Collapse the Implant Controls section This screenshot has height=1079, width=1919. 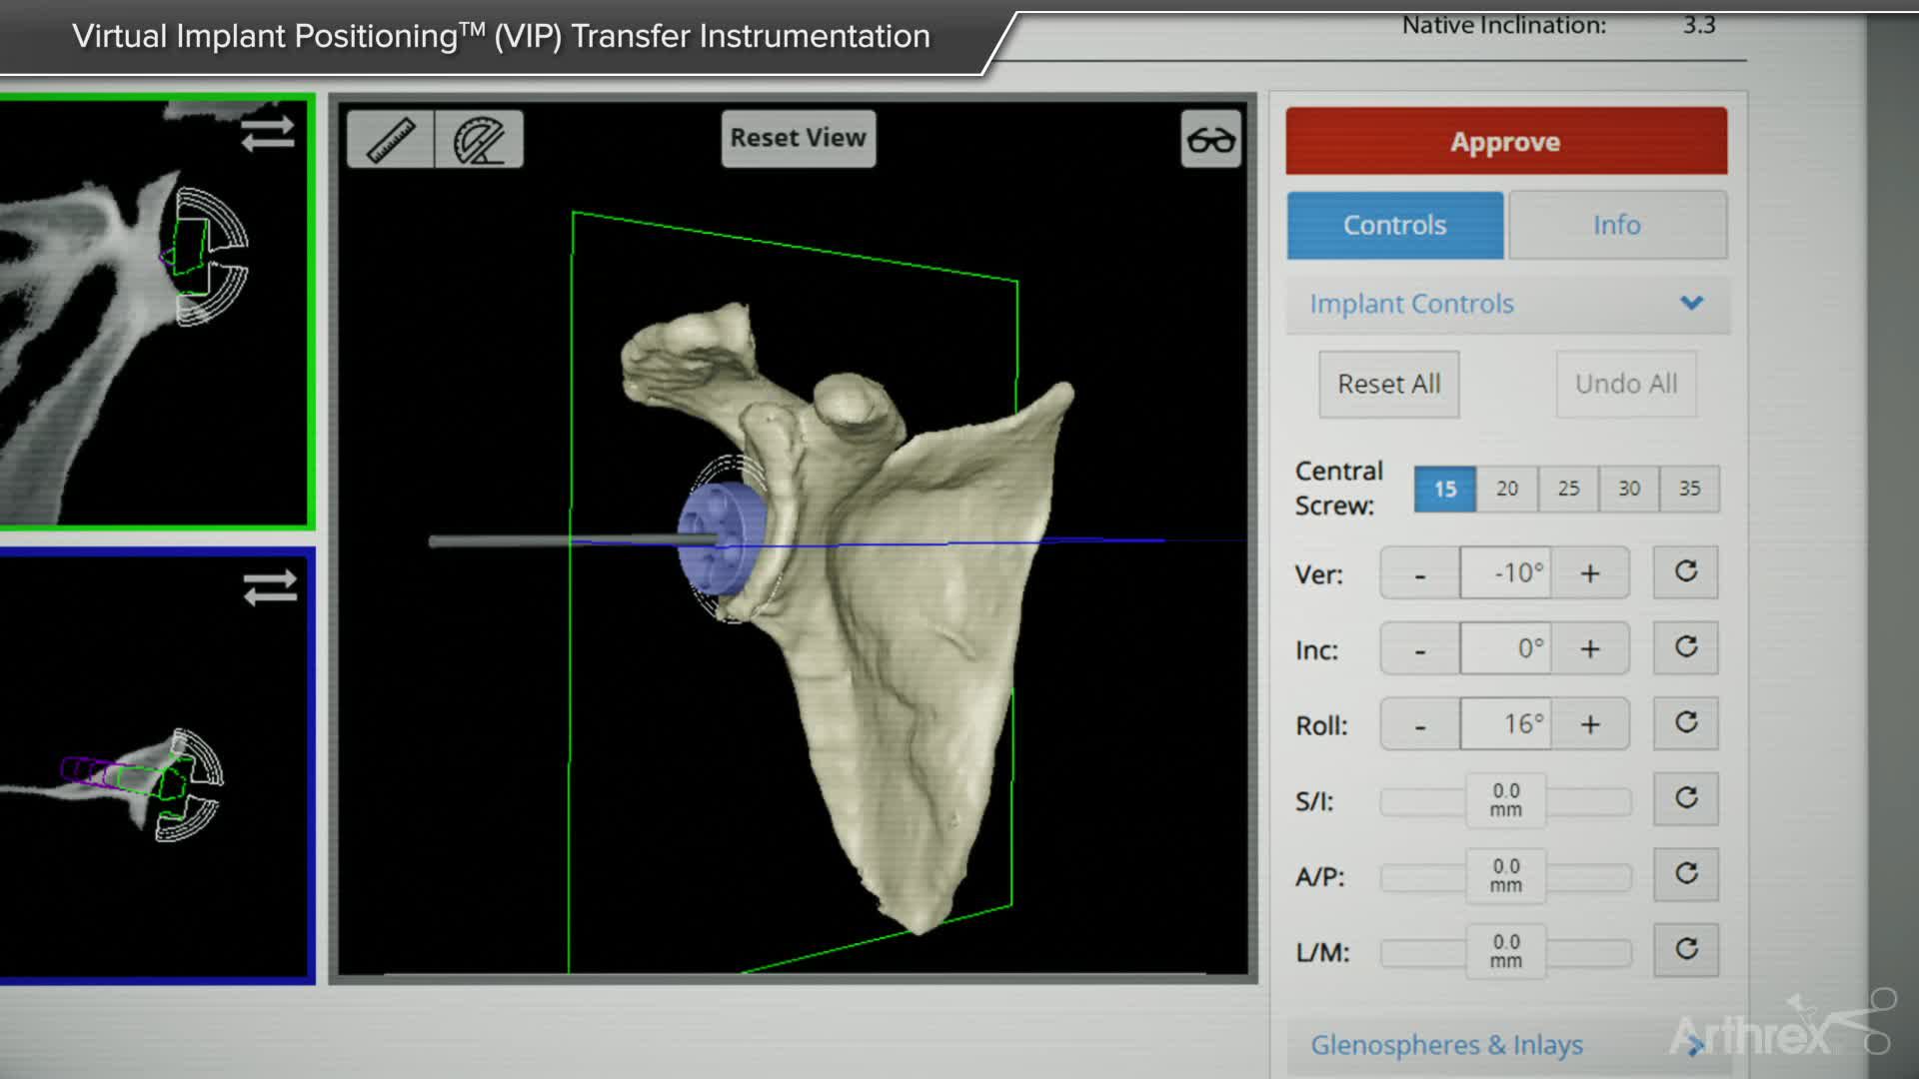click(x=1691, y=303)
